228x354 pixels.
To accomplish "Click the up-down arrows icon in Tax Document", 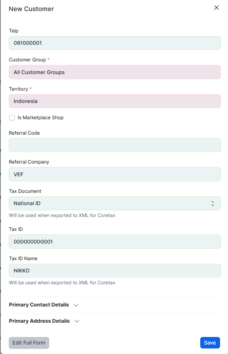I will [213, 204].
